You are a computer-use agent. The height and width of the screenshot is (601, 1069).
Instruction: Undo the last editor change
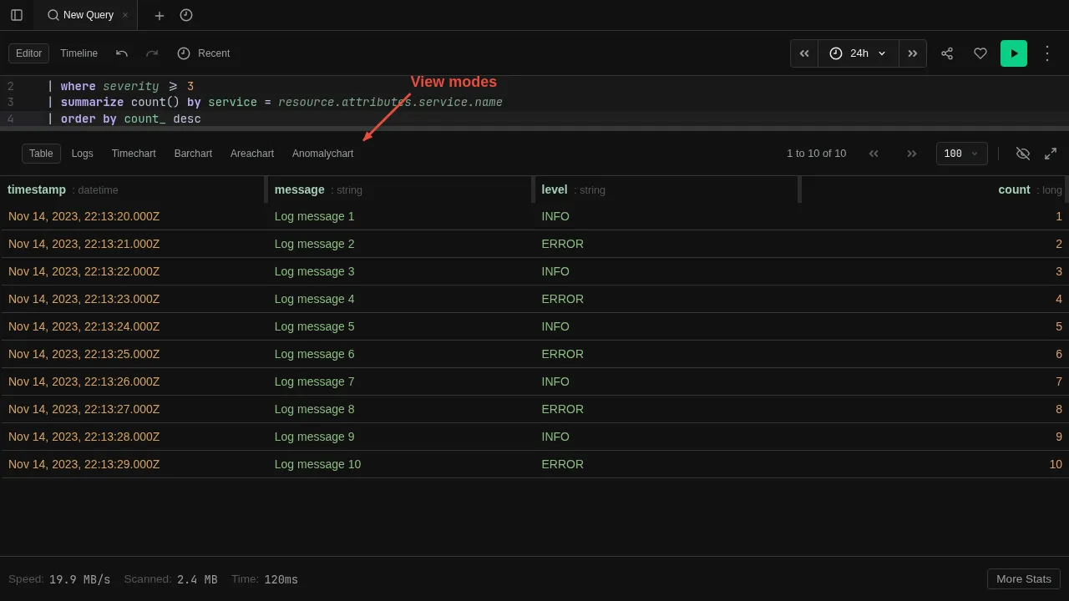tap(122, 53)
